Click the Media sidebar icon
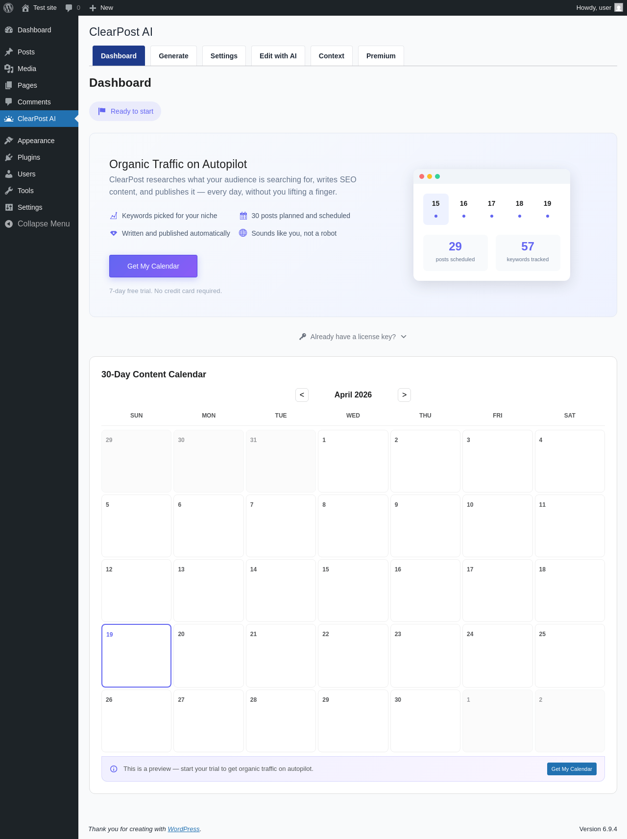This screenshot has width=627, height=839. 9,69
